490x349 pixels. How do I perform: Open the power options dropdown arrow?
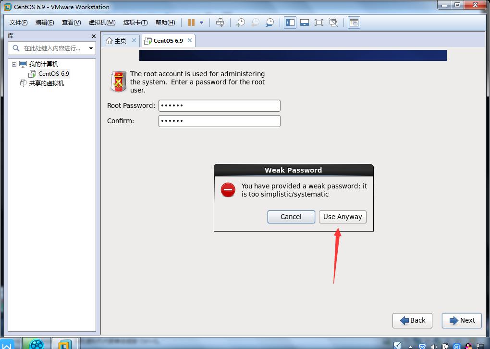pos(202,23)
